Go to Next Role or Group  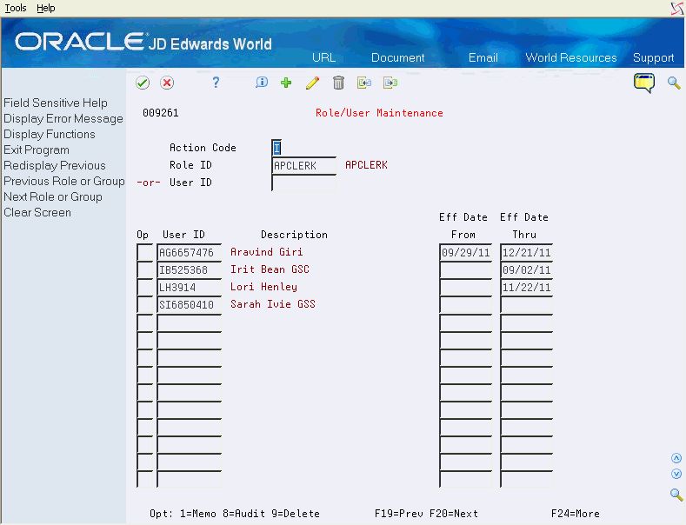point(53,196)
